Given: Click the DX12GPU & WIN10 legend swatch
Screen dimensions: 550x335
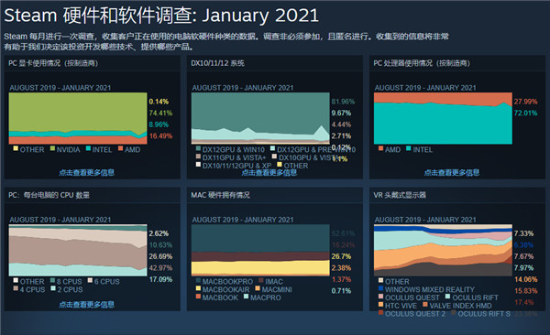Looking at the screenshot, I should point(199,148).
